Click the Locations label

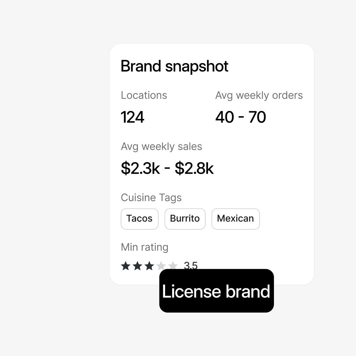tap(144, 95)
